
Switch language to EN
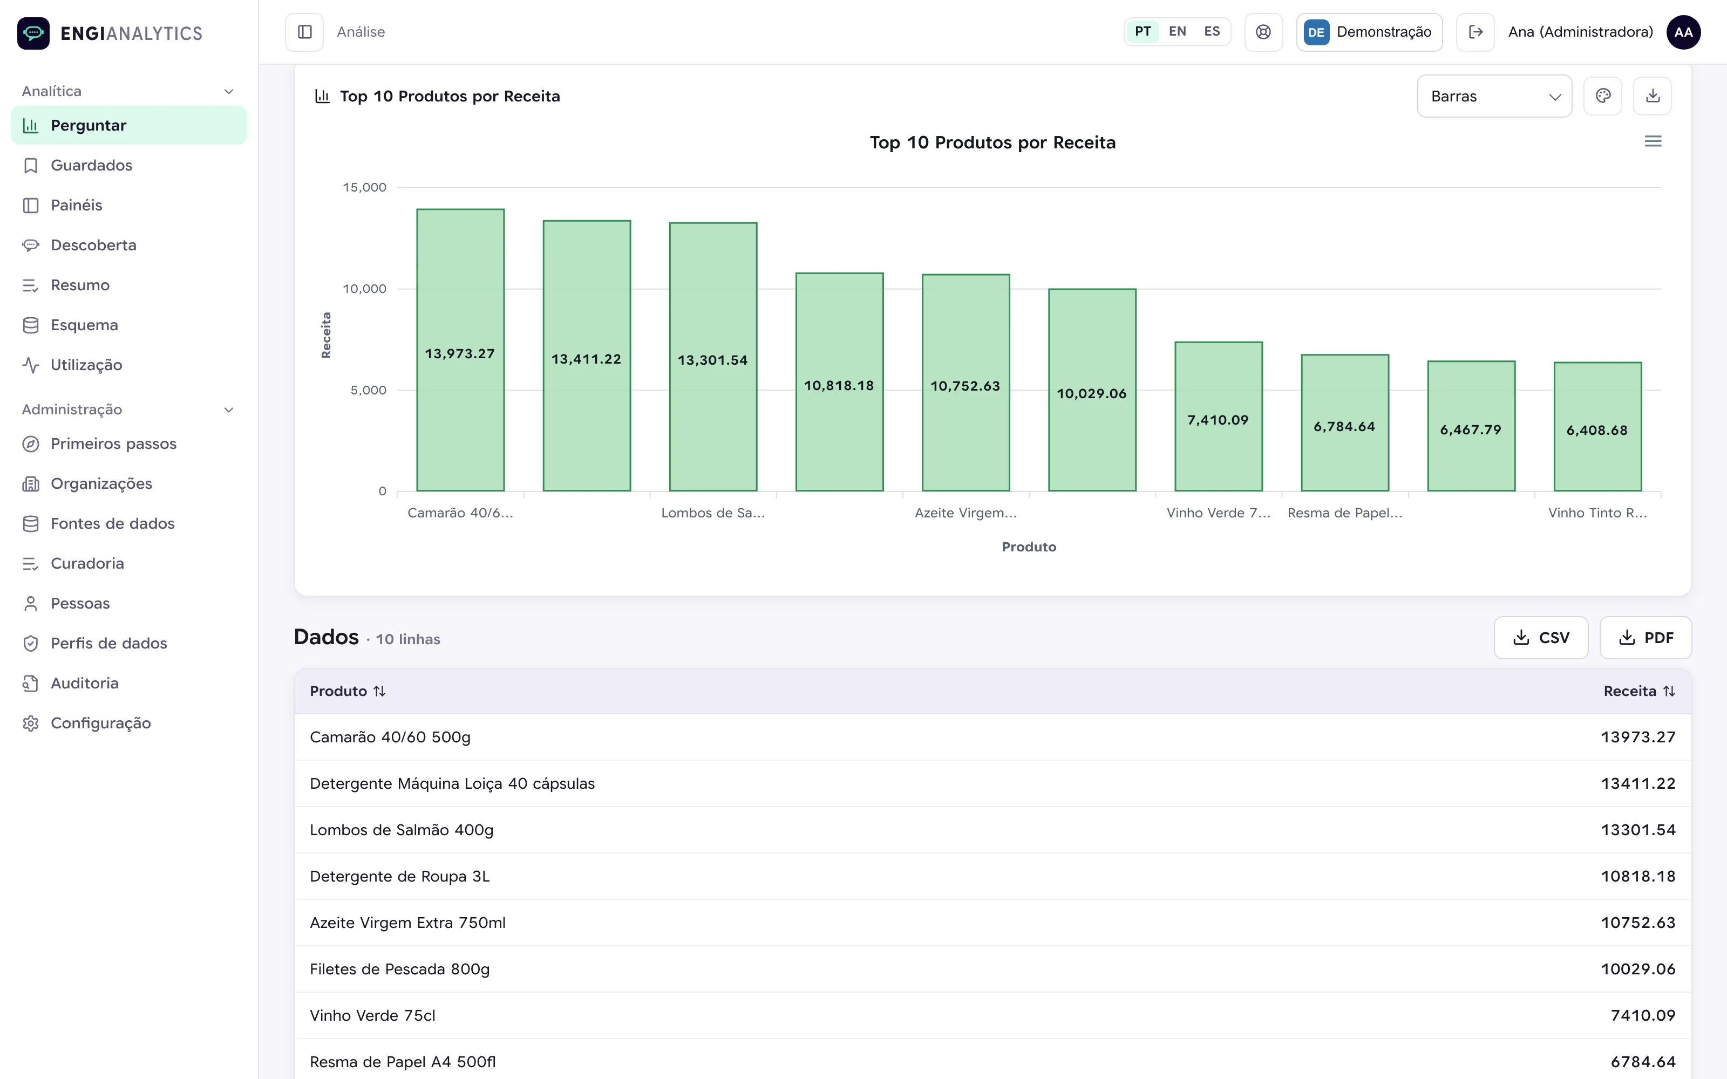coord(1177,31)
